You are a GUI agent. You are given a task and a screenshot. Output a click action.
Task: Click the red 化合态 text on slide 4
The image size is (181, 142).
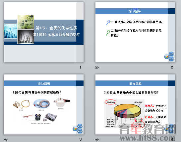tap(149, 106)
